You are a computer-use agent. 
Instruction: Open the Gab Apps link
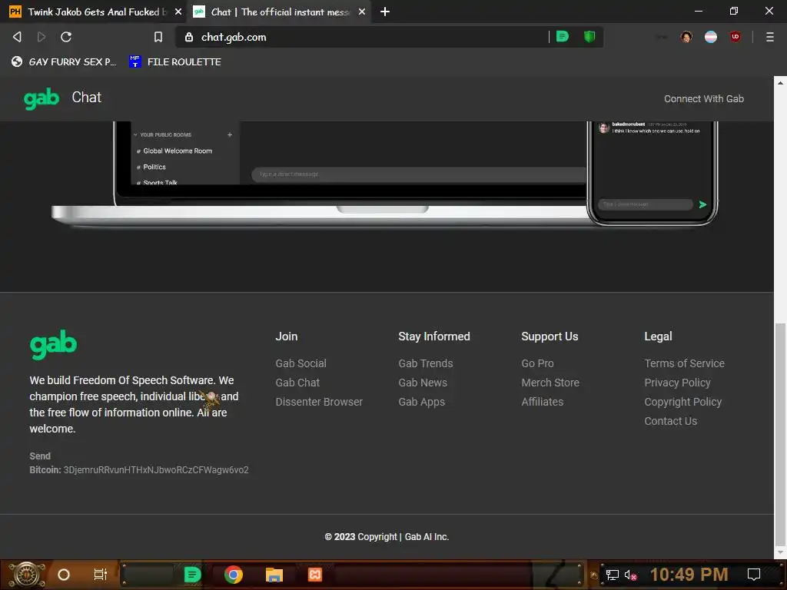(x=422, y=402)
